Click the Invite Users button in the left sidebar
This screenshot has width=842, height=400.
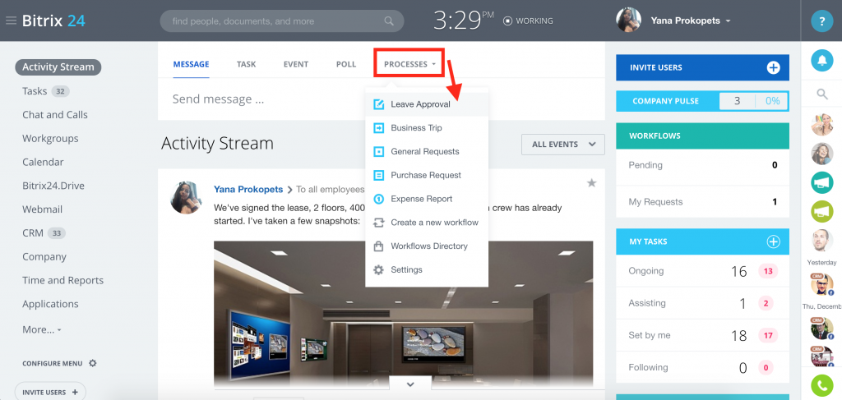tap(50, 392)
